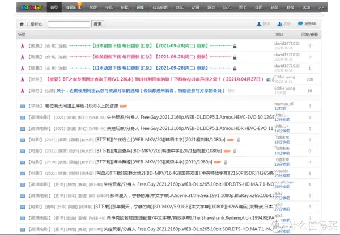Focus the search text field
Image resolution: width=340 pixels, height=235 pixels.
click(69, 24)
